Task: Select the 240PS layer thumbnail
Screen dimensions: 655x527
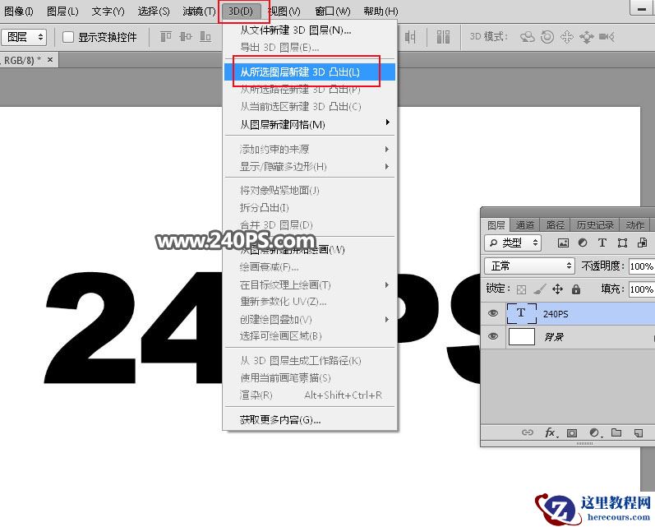Action: (x=521, y=313)
